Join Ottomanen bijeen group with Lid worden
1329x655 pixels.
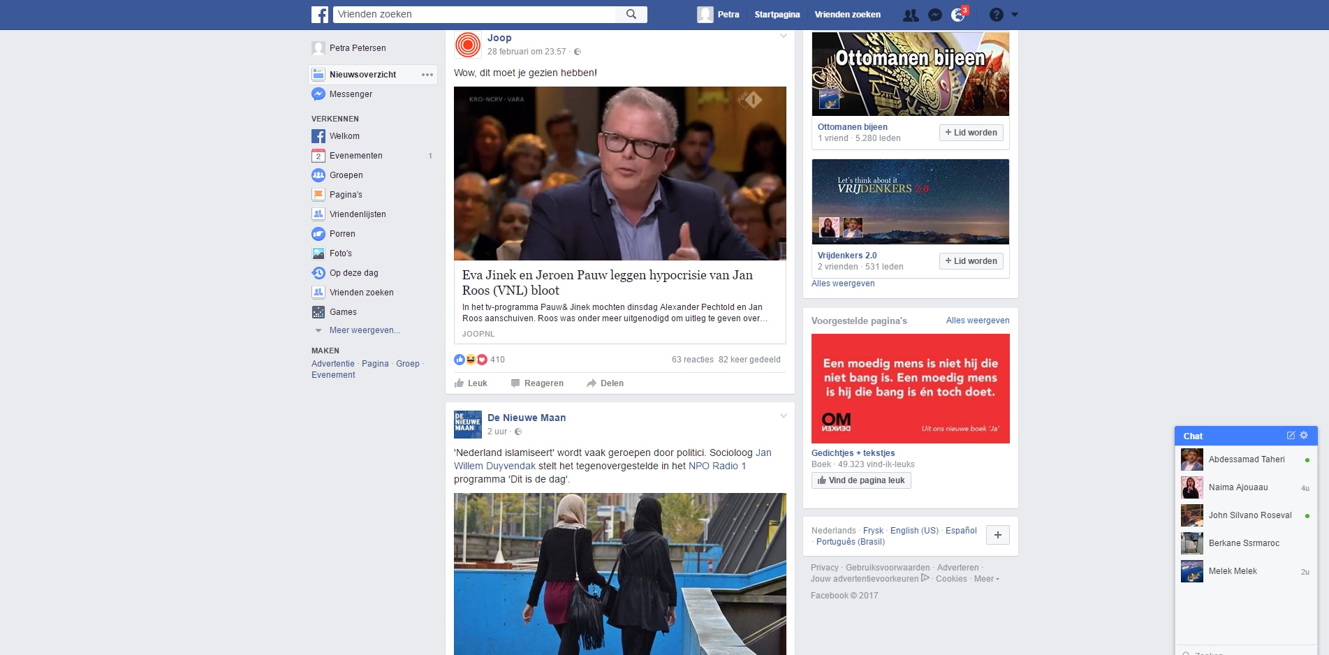point(971,133)
